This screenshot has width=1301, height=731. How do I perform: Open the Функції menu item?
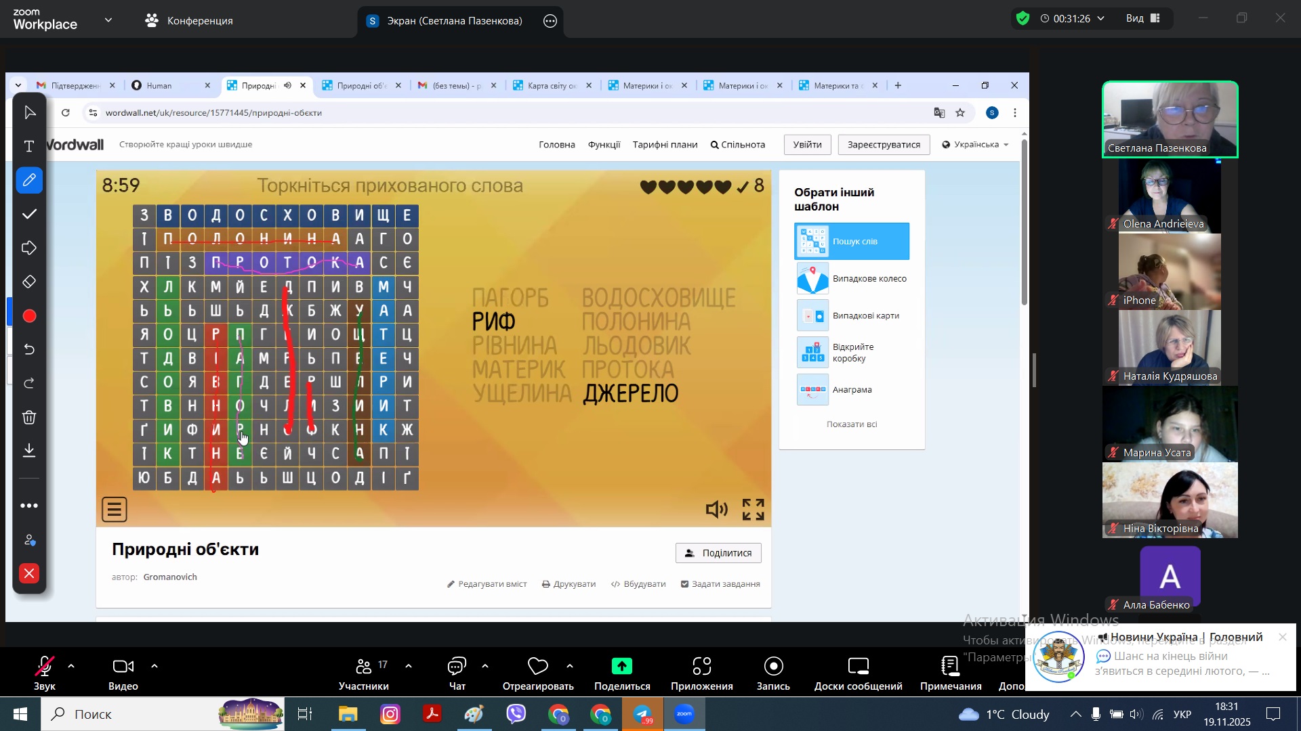[x=603, y=145]
